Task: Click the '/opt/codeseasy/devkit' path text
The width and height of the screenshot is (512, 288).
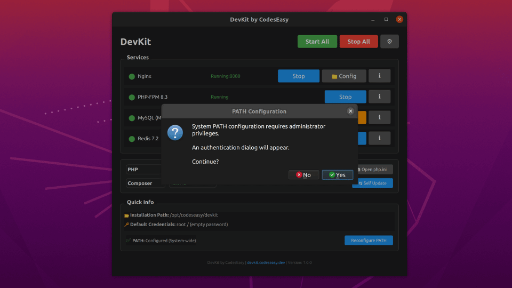Action: coord(194,215)
